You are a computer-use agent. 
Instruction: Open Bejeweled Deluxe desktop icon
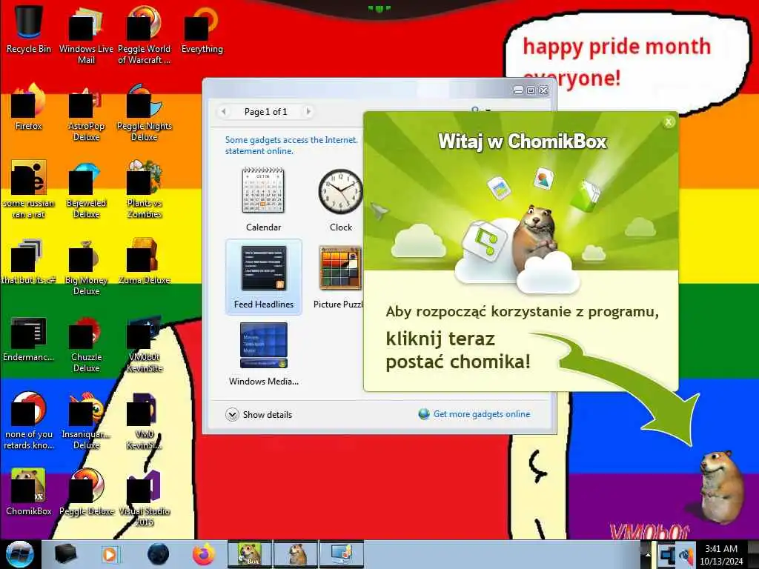coord(86,189)
